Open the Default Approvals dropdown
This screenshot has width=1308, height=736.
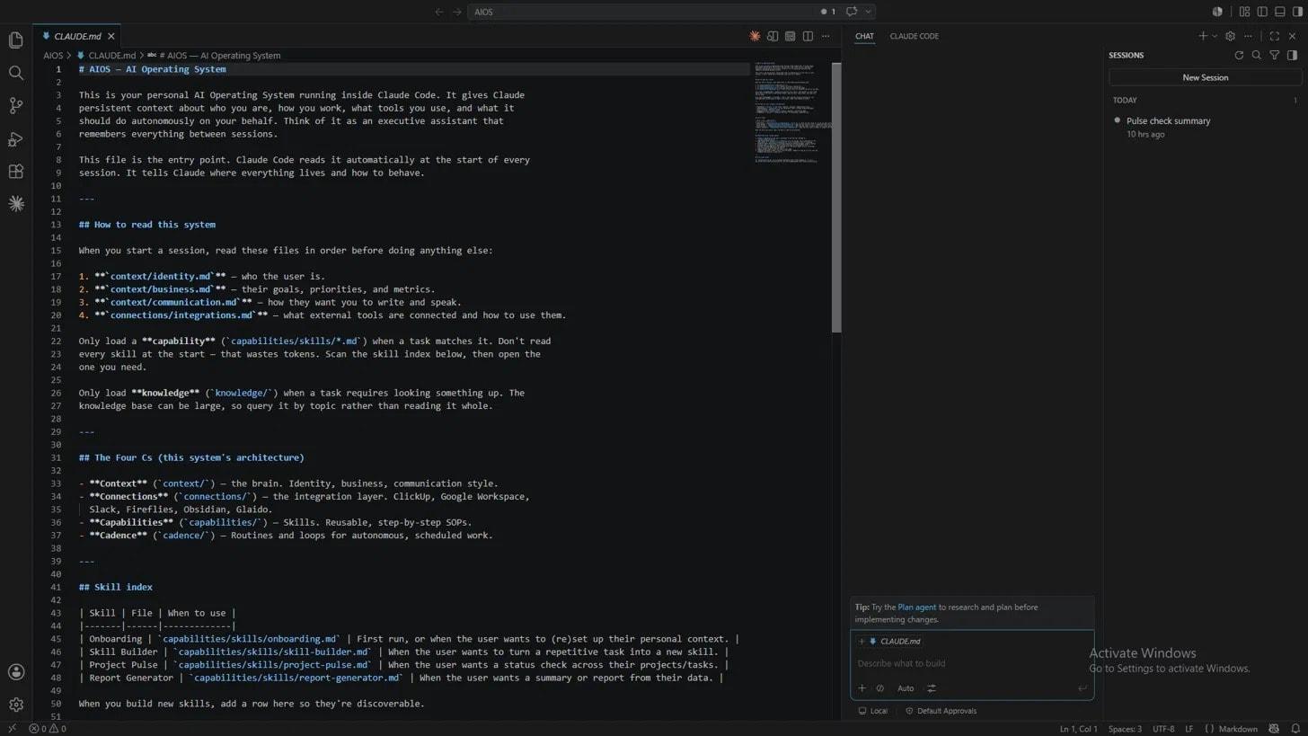click(941, 711)
